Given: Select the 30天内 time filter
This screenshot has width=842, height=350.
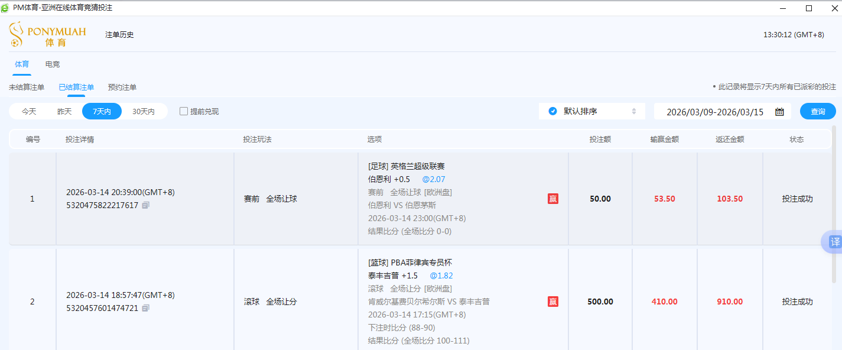Looking at the screenshot, I should pyautogui.click(x=144, y=111).
